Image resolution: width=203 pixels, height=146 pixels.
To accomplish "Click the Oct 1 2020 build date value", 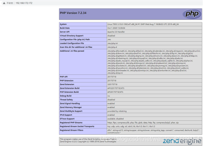I will [116, 28].
